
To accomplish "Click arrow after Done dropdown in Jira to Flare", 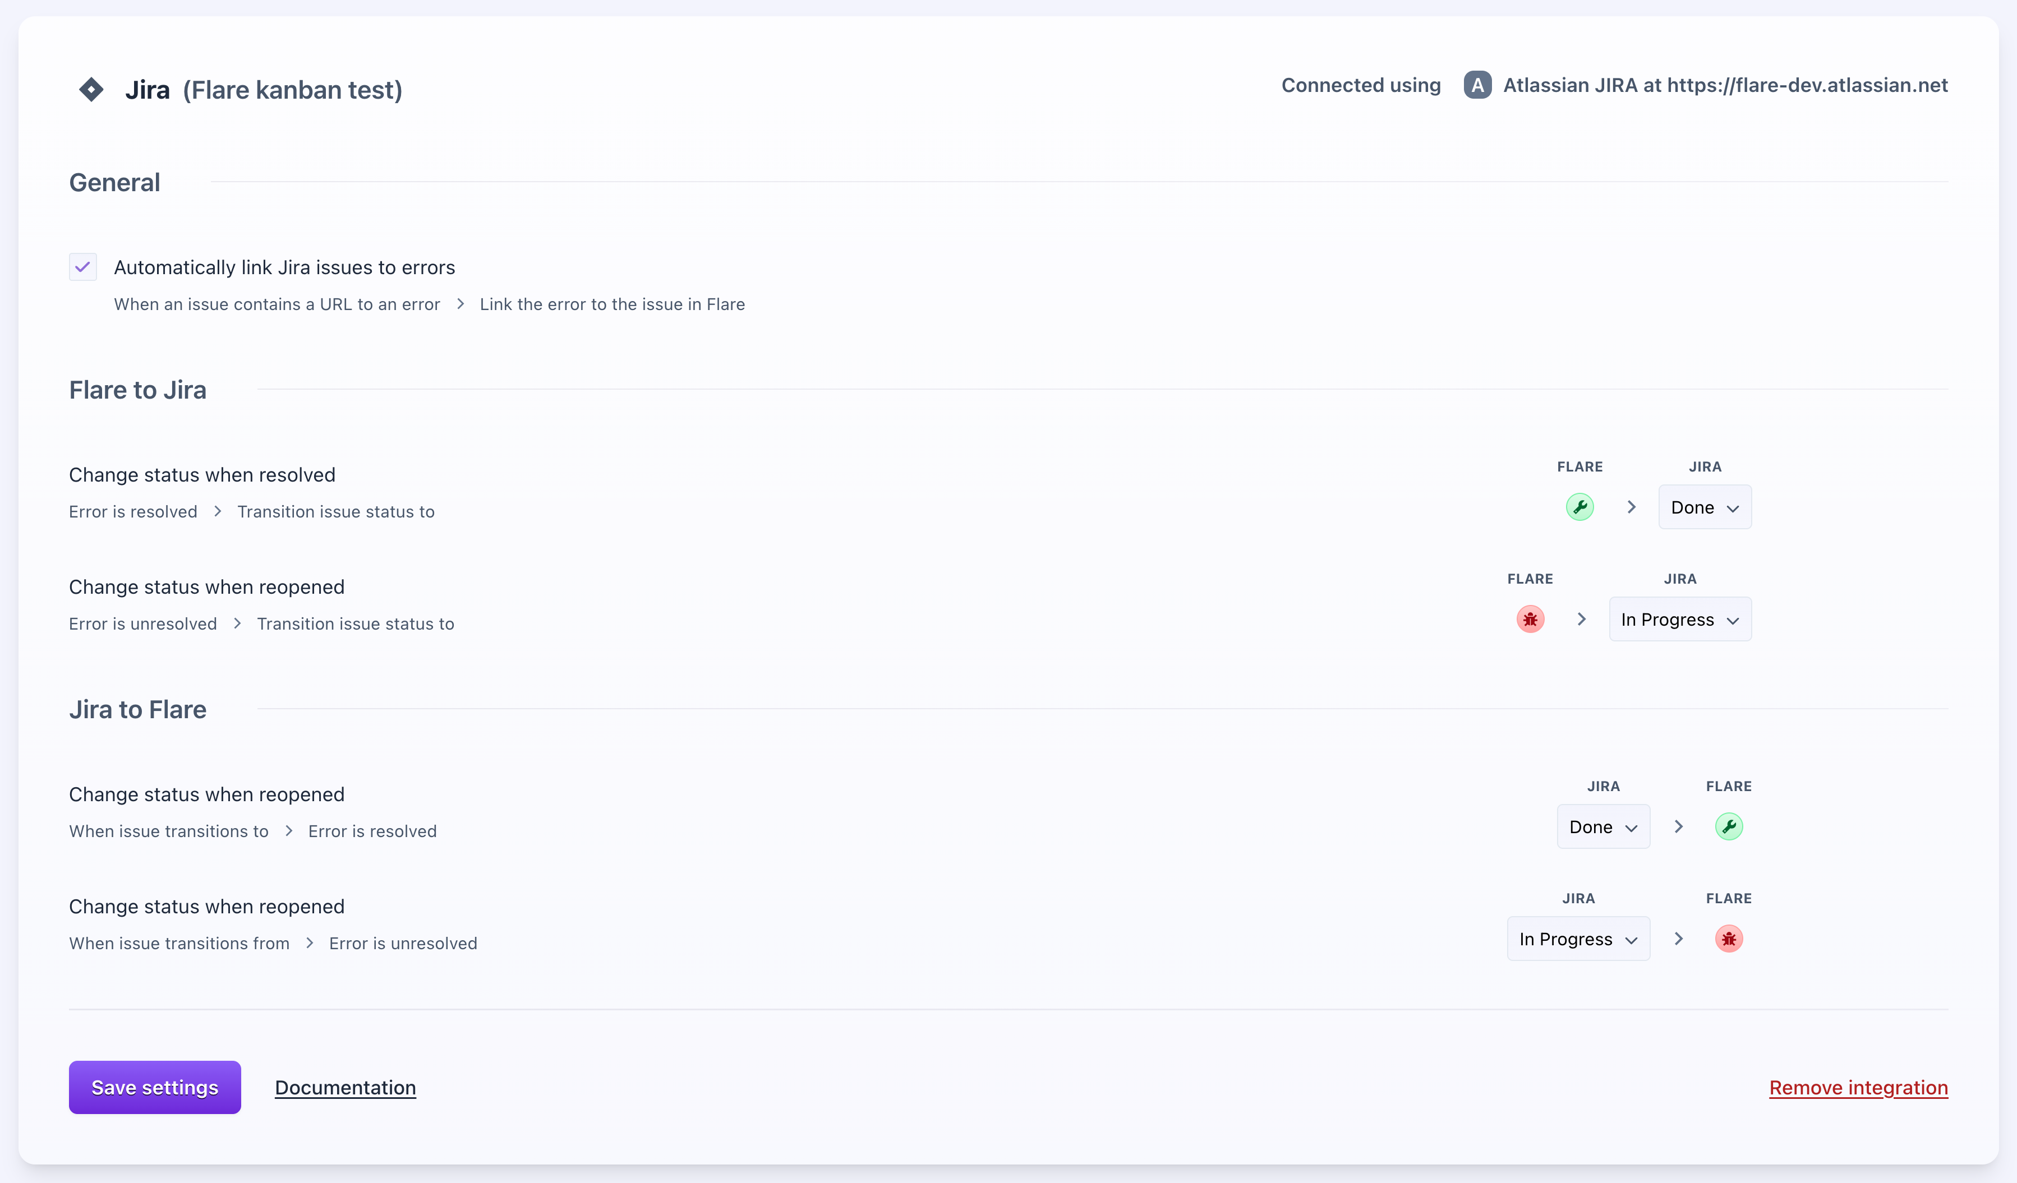I will pos(1678,826).
